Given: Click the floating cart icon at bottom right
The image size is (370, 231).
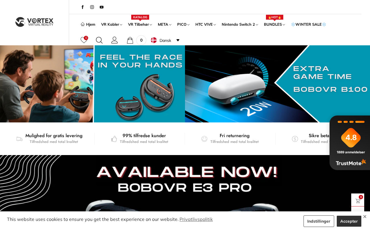Looking at the screenshot, I should (x=358, y=200).
